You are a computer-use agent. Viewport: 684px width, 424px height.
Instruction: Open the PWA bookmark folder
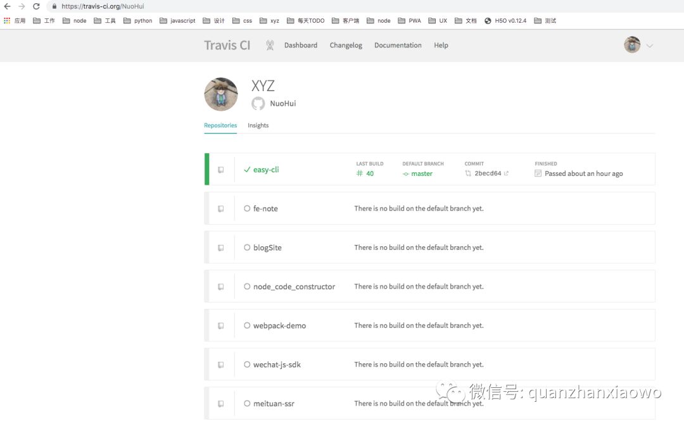click(410, 20)
